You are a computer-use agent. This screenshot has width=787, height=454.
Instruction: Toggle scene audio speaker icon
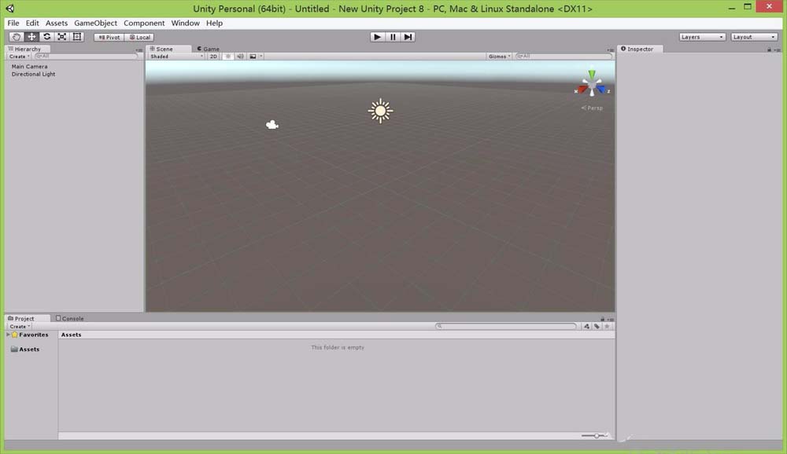240,56
